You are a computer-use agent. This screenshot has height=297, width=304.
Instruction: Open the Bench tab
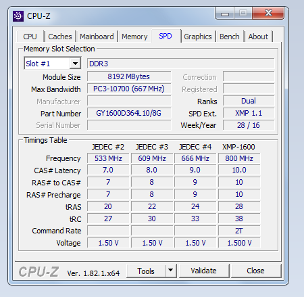(x=230, y=37)
